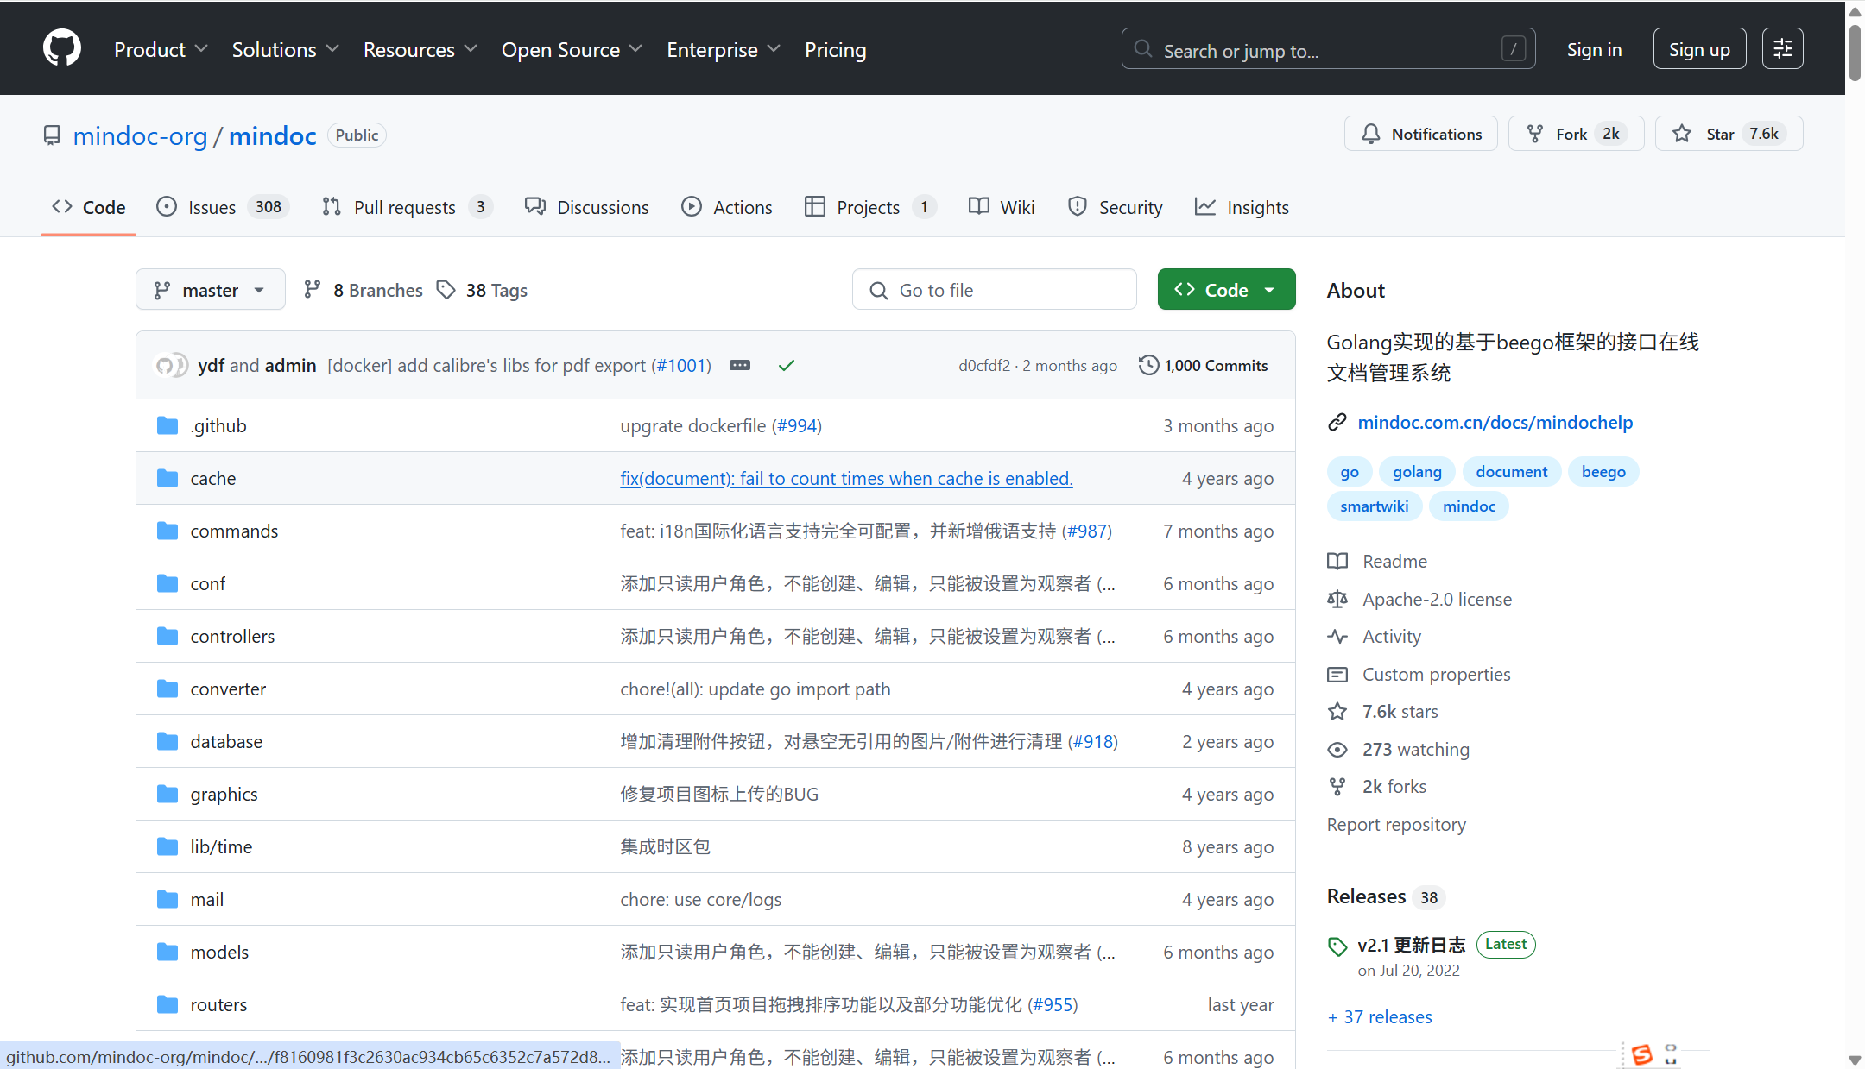Click the Notifications bell button
Screen dimensions: 1865x1069
1420,134
